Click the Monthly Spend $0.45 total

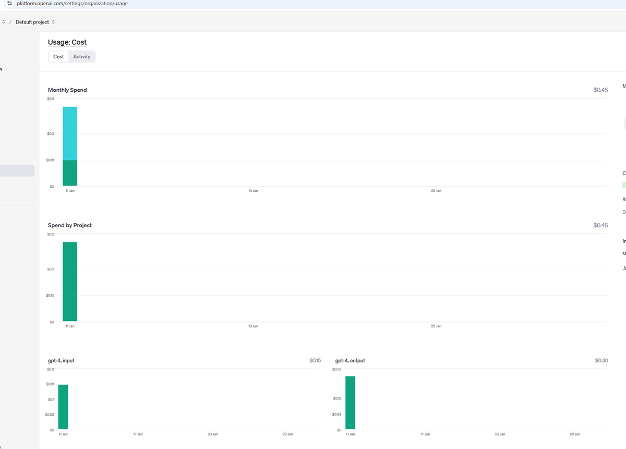click(600, 90)
